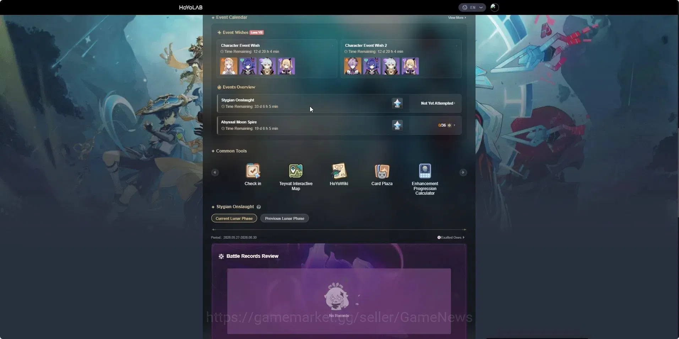Click the Battle Records Review heading

coord(252,256)
